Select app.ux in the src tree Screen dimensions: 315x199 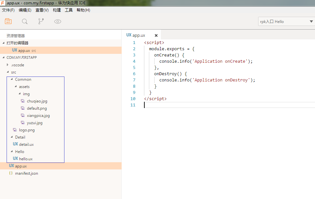pyautogui.click(x=61, y=166)
